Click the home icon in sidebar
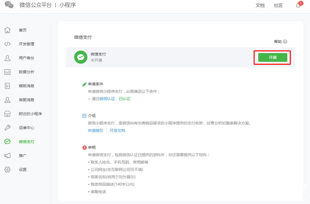The width and height of the screenshot is (310, 204). (x=7, y=30)
